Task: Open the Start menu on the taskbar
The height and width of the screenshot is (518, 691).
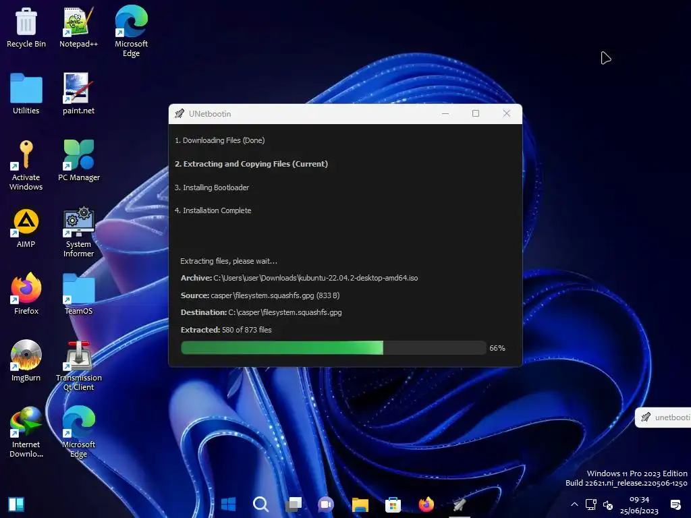Action: (228, 504)
